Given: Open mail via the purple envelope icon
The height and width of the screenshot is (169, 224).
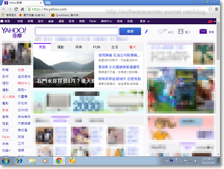Looking at the screenshot, I should (203, 31).
